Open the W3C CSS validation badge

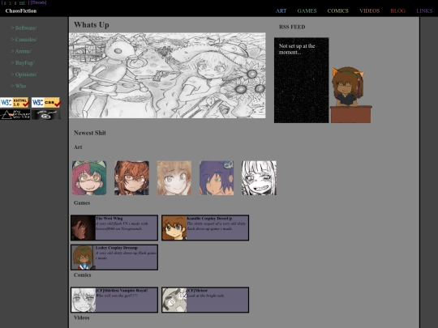click(x=46, y=103)
